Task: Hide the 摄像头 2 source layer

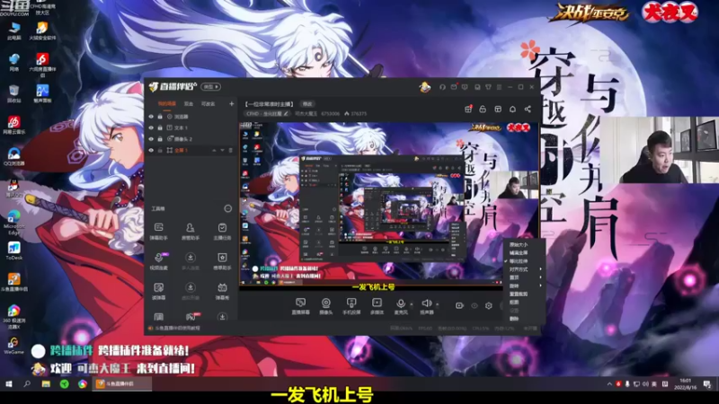Action: pyautogui.click(x=151, y=139)
